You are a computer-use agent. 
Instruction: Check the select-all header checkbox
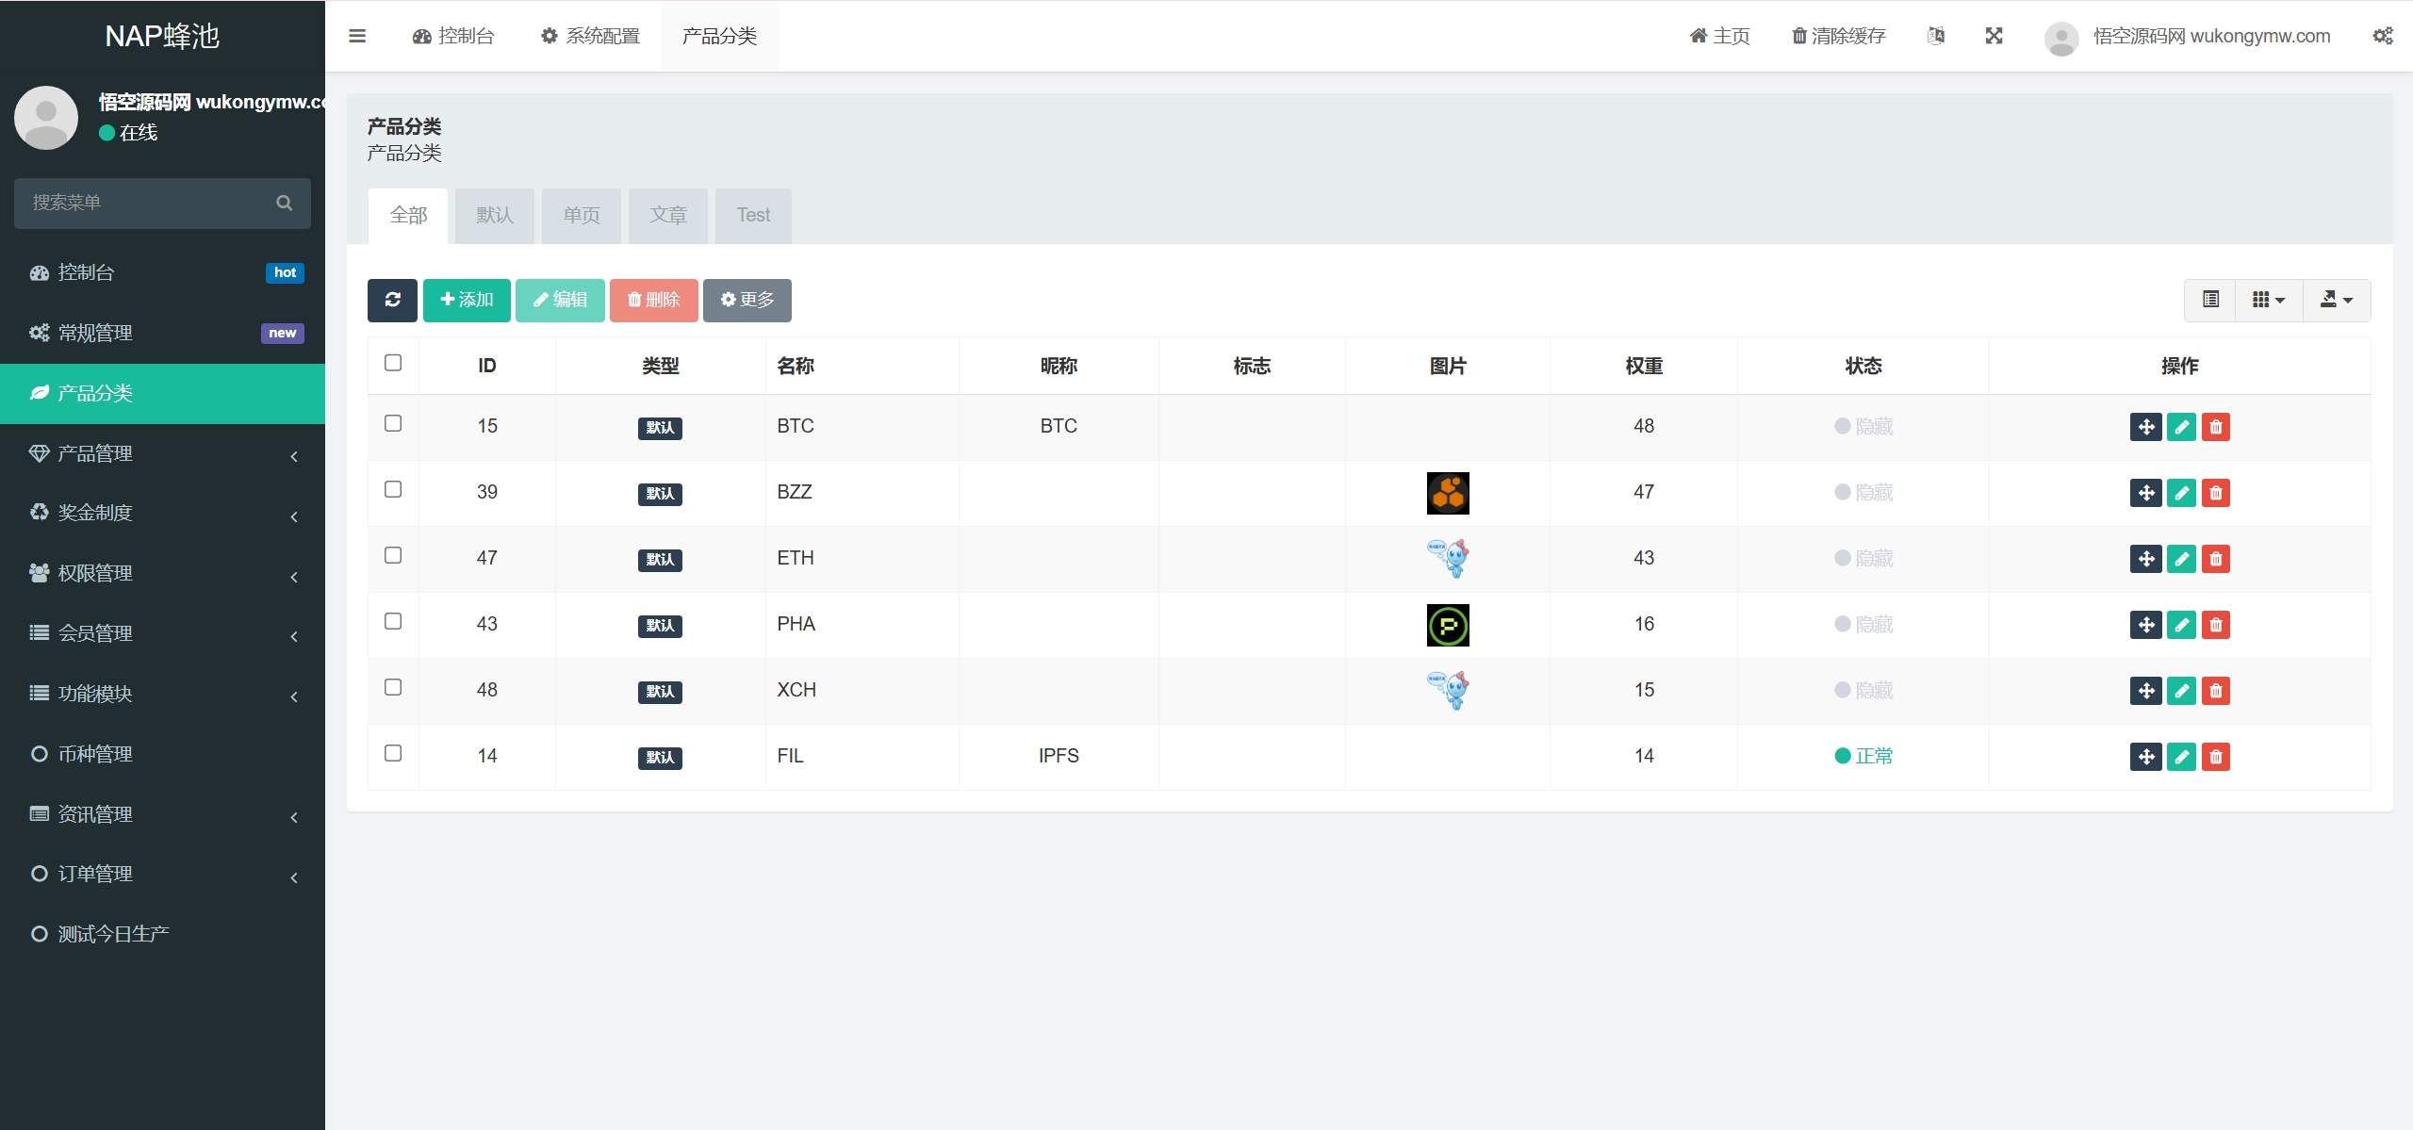point(393,363)
